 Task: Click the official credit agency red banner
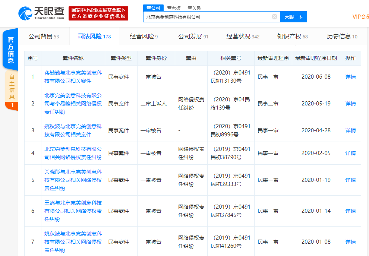98,13
